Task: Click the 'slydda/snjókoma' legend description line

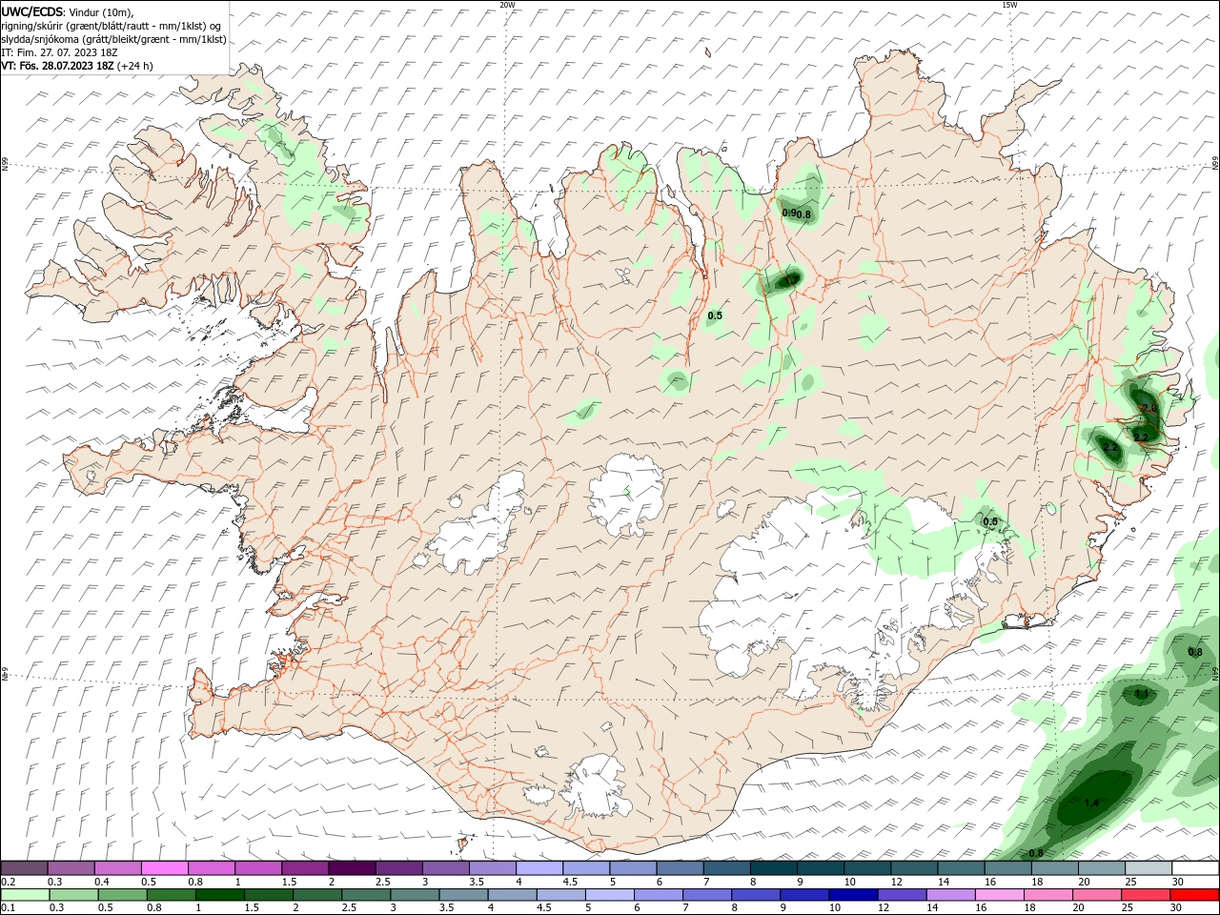Action: click(x=113, y=39)
